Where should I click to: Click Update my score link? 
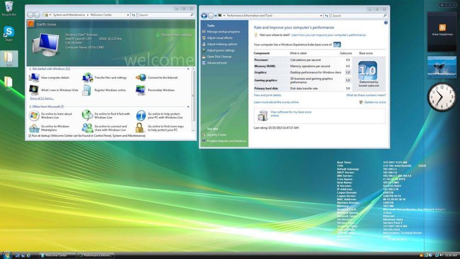point(375,103)
